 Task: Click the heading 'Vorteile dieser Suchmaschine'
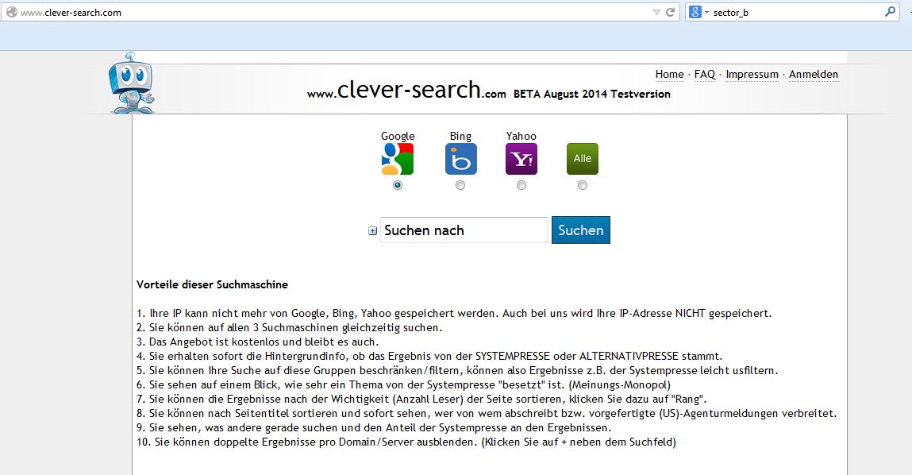pos(212,284)
